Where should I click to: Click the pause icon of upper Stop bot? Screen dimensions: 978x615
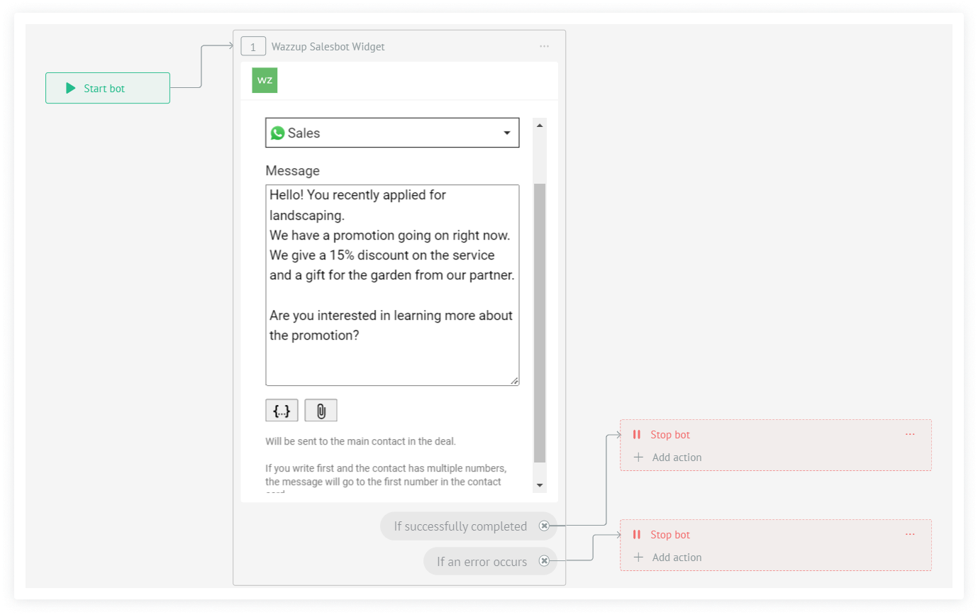pos(637,435)
